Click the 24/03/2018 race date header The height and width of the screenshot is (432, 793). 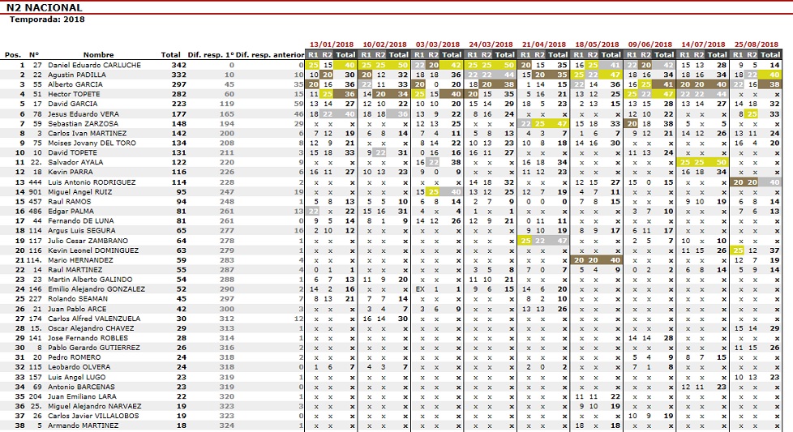click(491, 45)
